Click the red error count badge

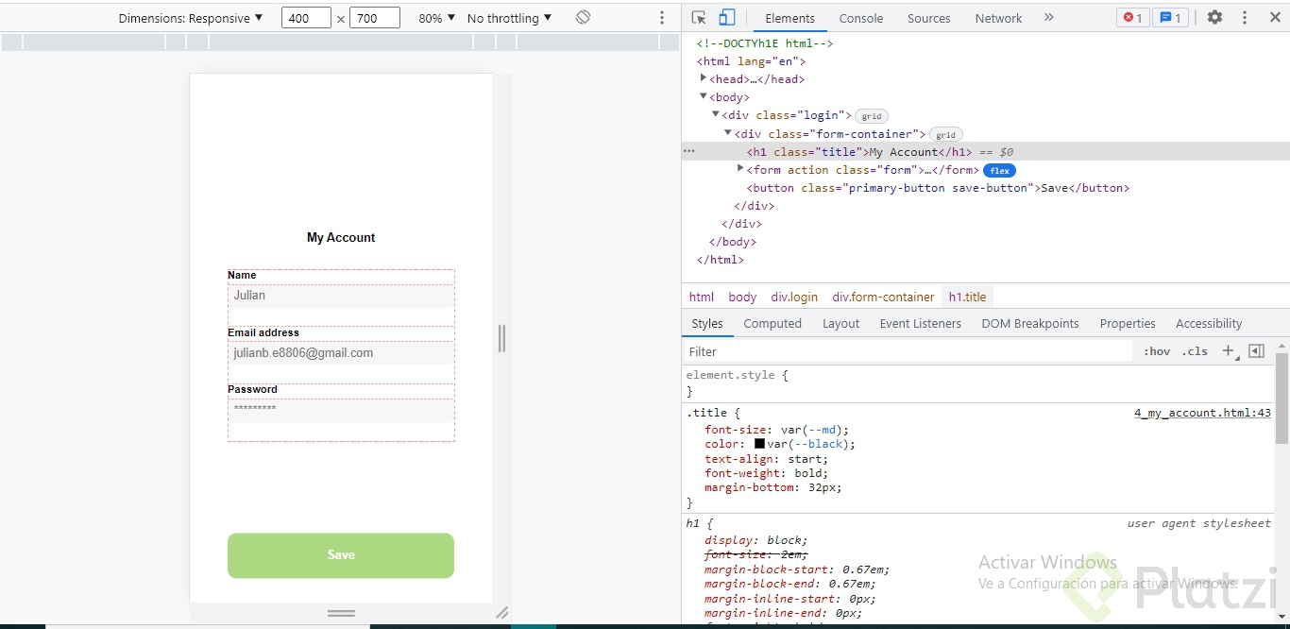(x=1133, y=18)
